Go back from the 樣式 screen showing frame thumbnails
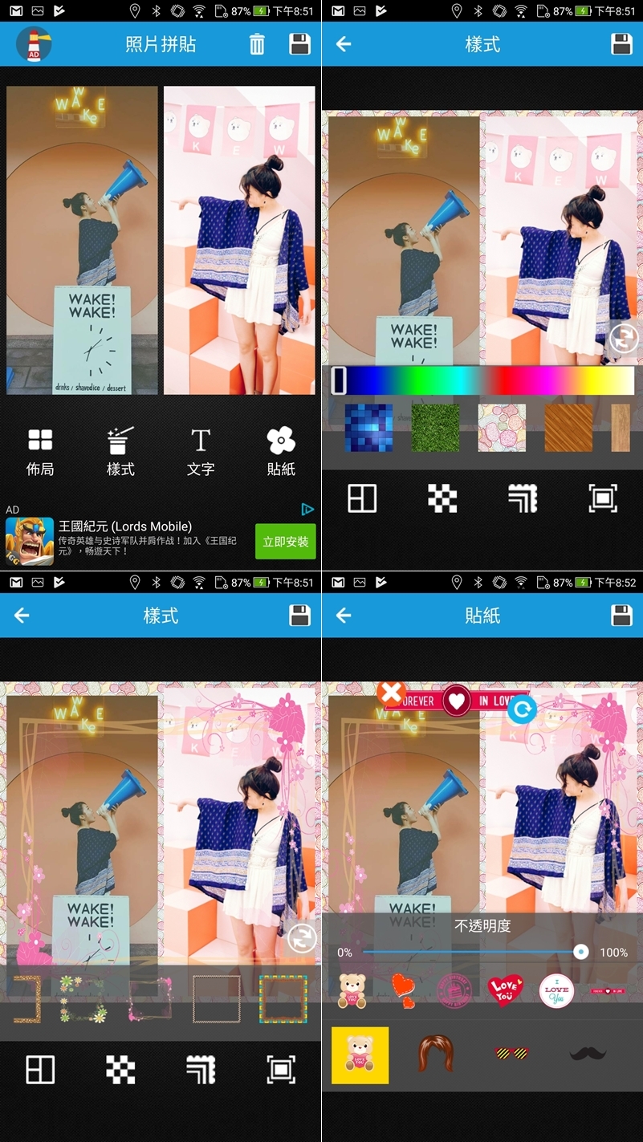643x1142 pixels. click(22, 616)
